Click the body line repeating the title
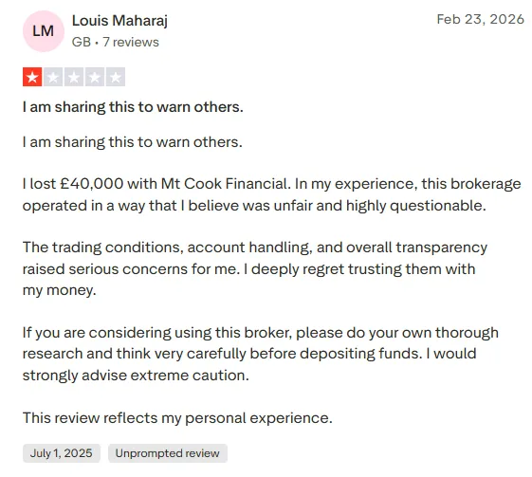532x477 pixels. pyautogui.click(x=133, y=142)
